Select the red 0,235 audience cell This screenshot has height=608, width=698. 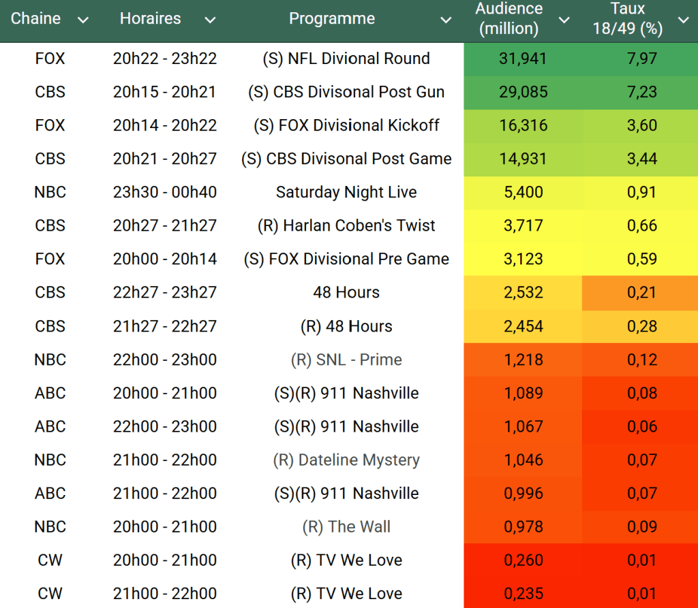click(x=523, y=593)
